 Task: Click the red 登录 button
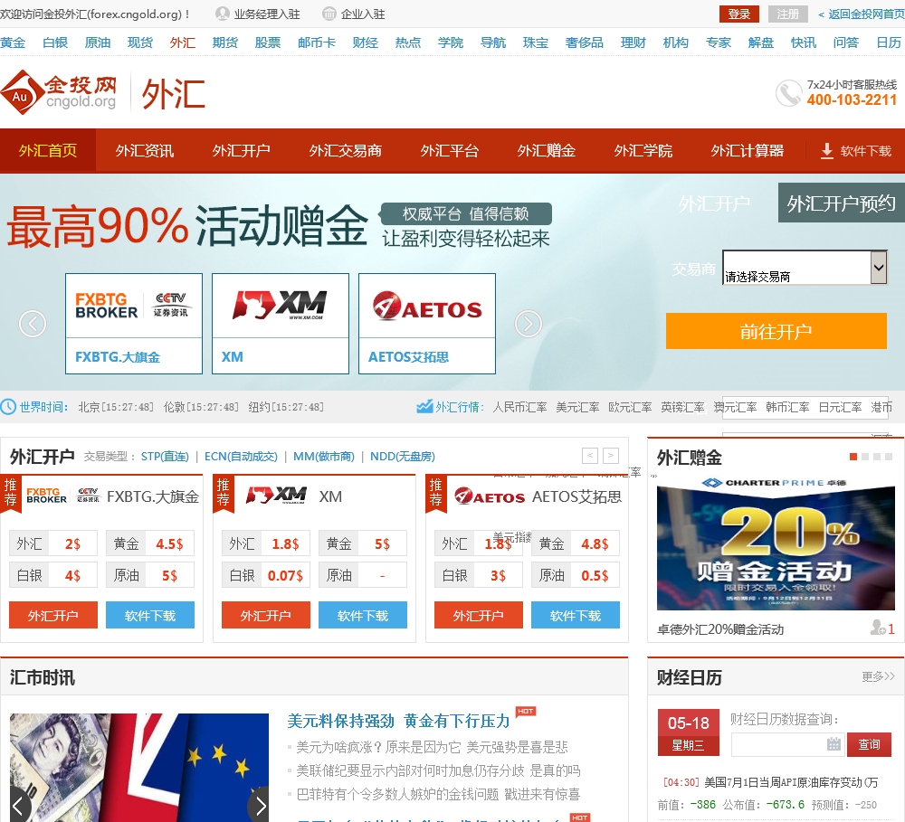coord(739,14)
